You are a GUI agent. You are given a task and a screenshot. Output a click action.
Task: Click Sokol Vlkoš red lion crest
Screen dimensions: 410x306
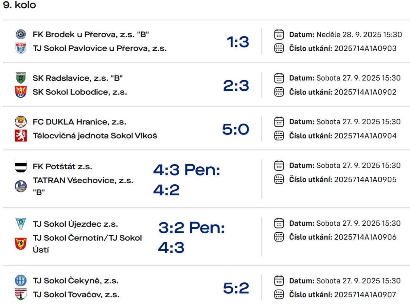(x=21, y=136)
